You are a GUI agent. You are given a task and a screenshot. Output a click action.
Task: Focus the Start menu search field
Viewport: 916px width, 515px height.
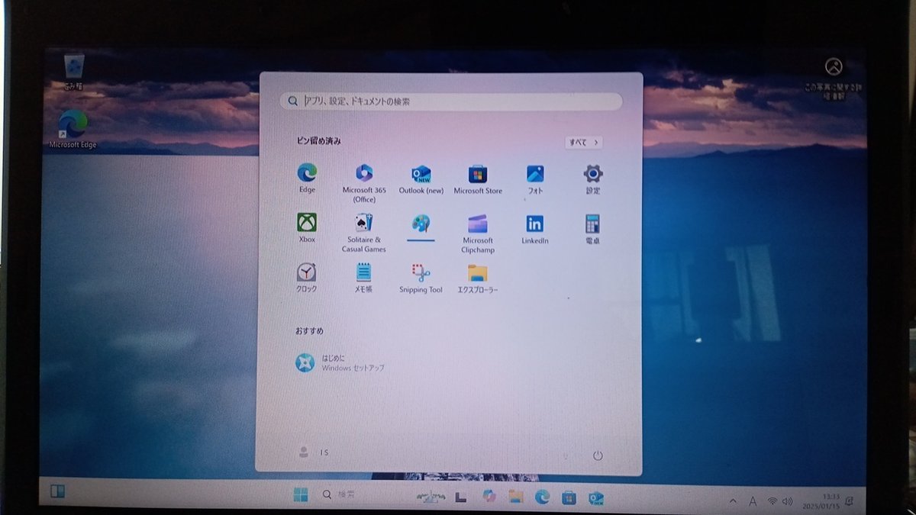click(451, 101)
